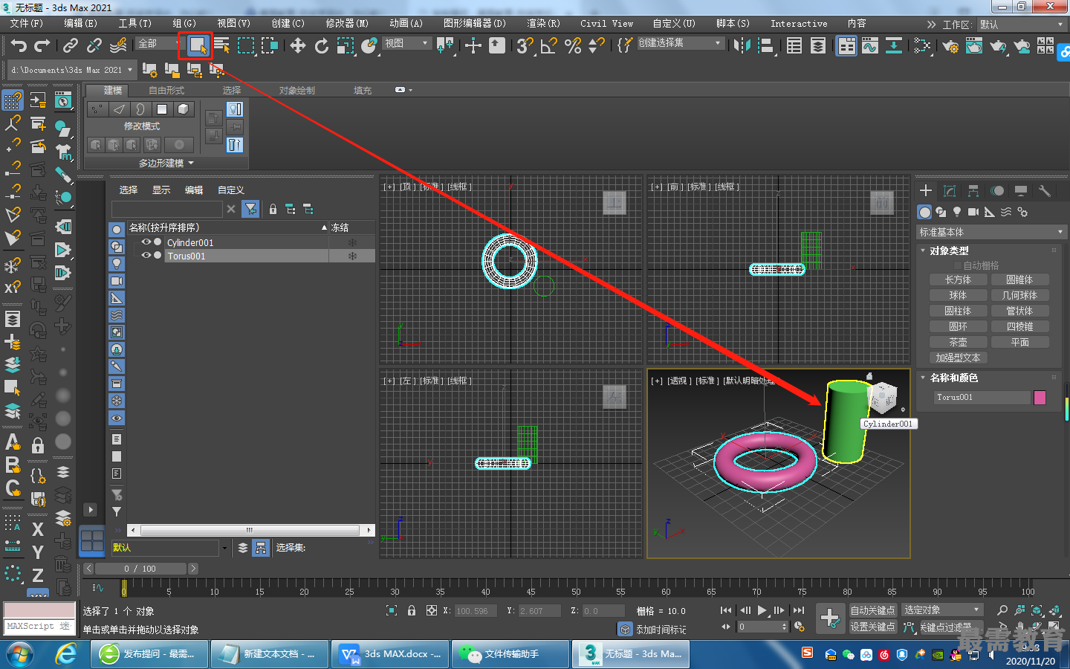
Task: Activate the Select and Scale tool
Action: click(x=346, y=46)
